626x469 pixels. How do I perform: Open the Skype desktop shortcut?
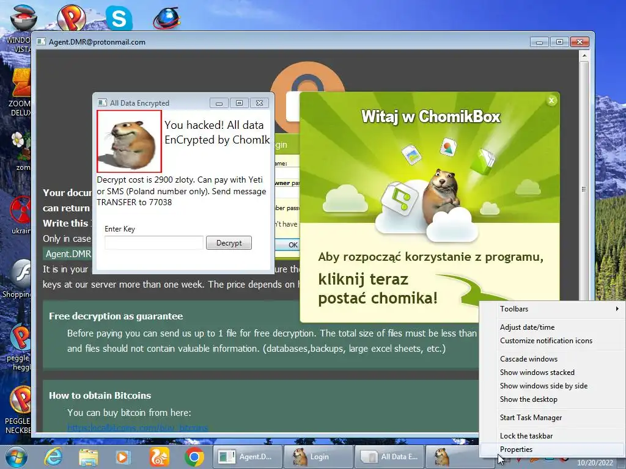(119, 18)
